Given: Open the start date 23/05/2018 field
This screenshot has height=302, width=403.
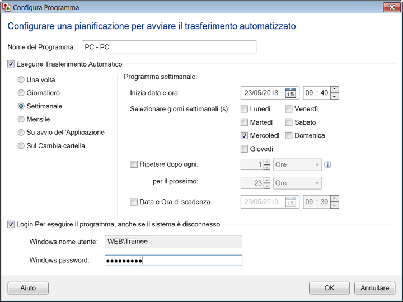Looking at the screenshot, I should pyautogui.click(x=262, y=93).
